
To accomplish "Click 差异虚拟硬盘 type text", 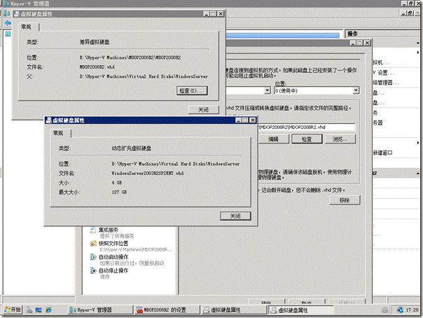I will (x=95, y=42).
